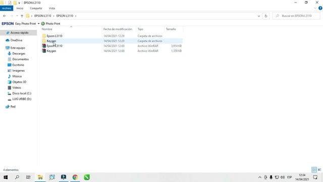The width and height of the screenshot is (323, 182).
Task: Show hidden system tray icons
Action: [x=260, y=177]
